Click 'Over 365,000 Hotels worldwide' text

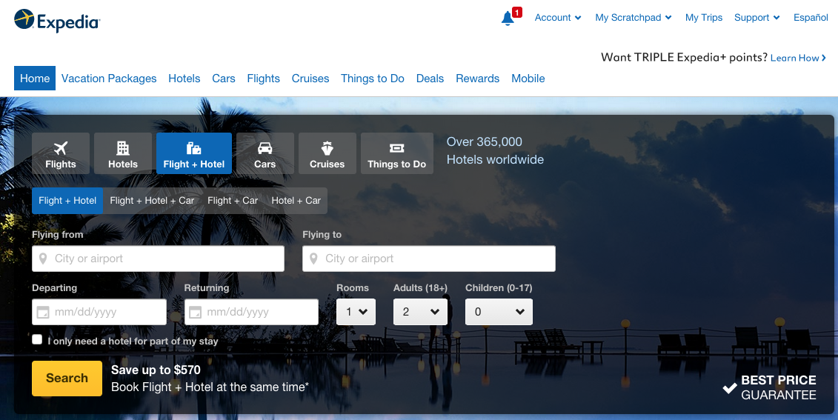tap(496, 150)
